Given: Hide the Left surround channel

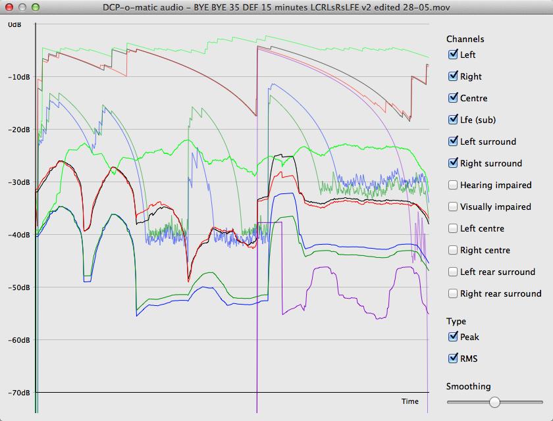Looking at the screenshot, I should 453,141.
